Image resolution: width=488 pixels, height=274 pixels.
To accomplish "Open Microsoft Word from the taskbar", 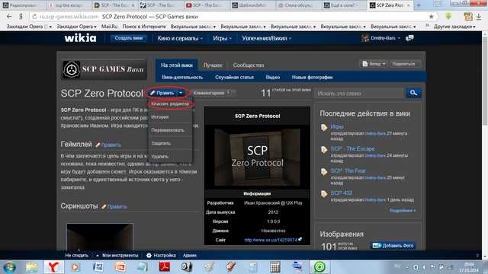I will tap(98, 267).
